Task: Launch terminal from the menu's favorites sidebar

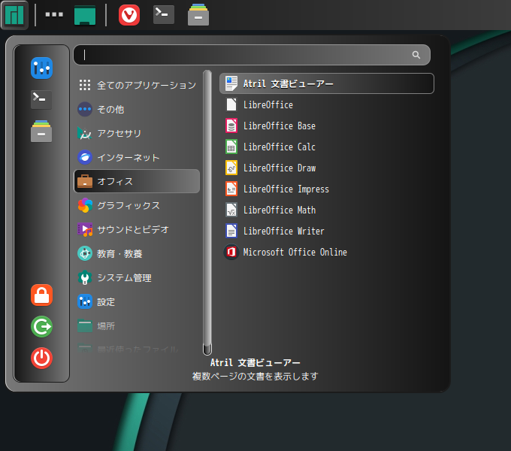Action: 41,99
